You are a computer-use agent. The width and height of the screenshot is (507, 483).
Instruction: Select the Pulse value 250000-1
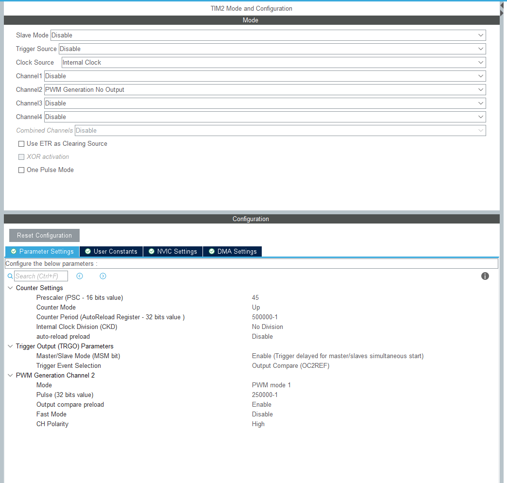click(265, 395)
